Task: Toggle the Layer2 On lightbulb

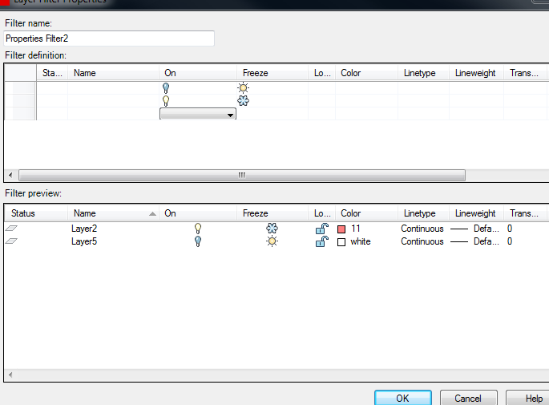Action: coord(198,229)
